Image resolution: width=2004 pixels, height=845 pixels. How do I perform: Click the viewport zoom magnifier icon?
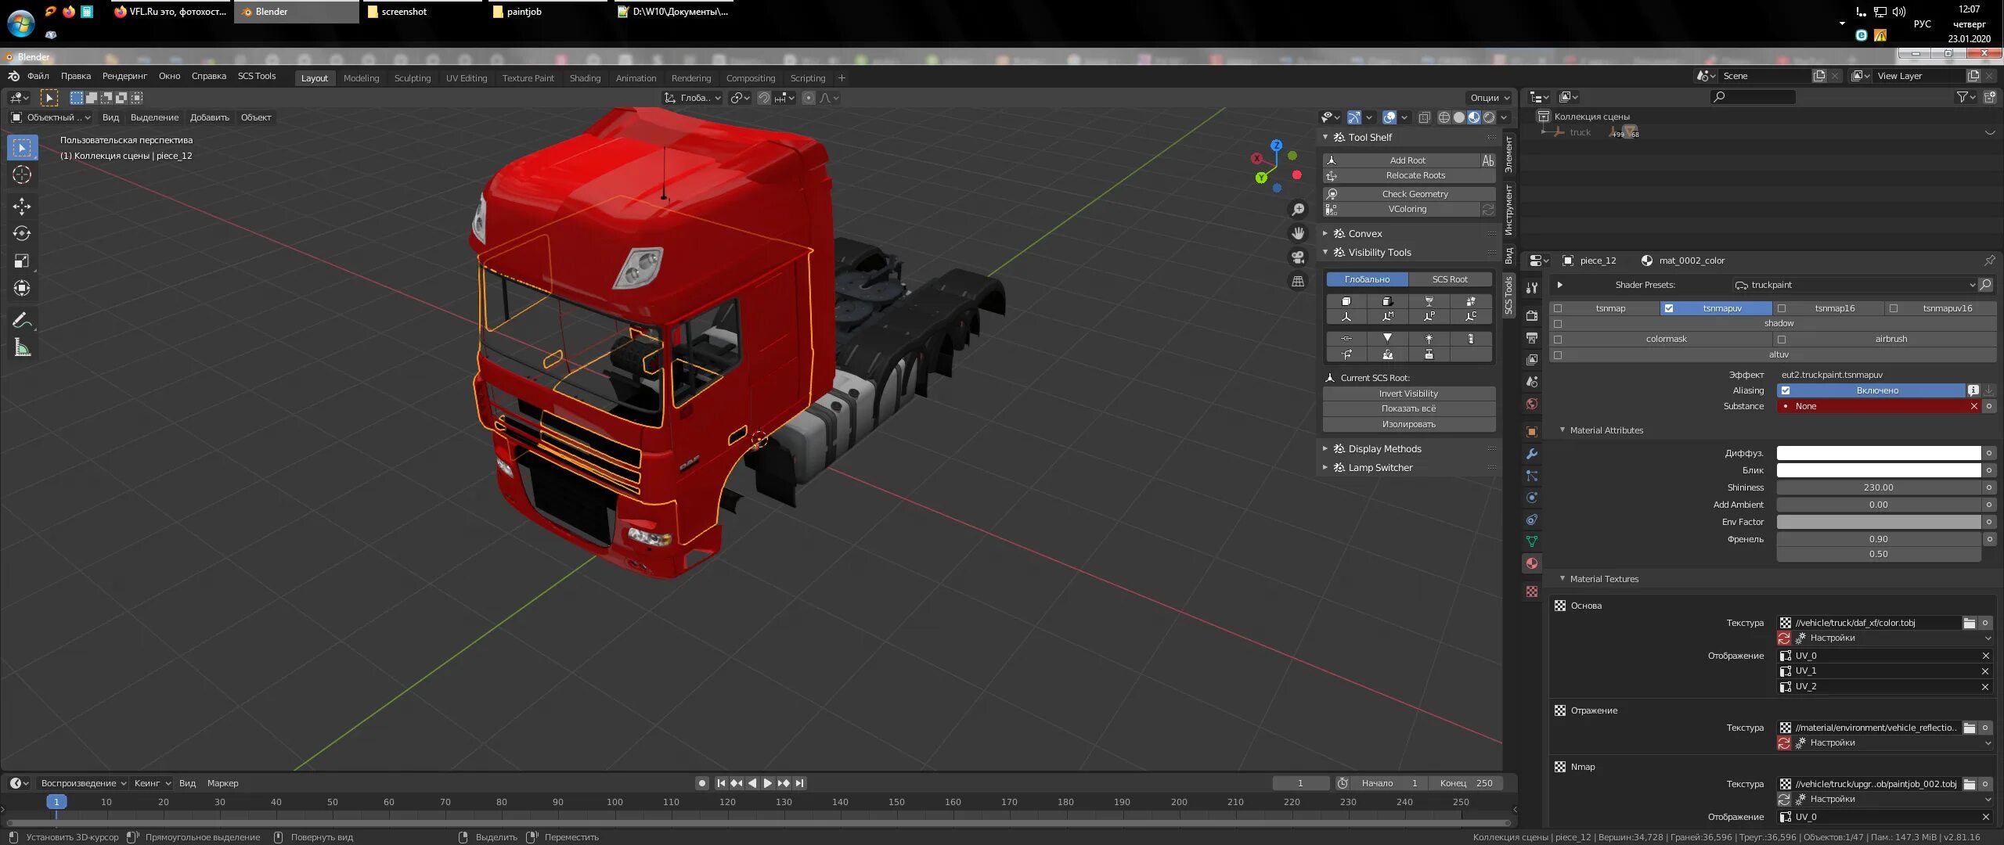1298,210
